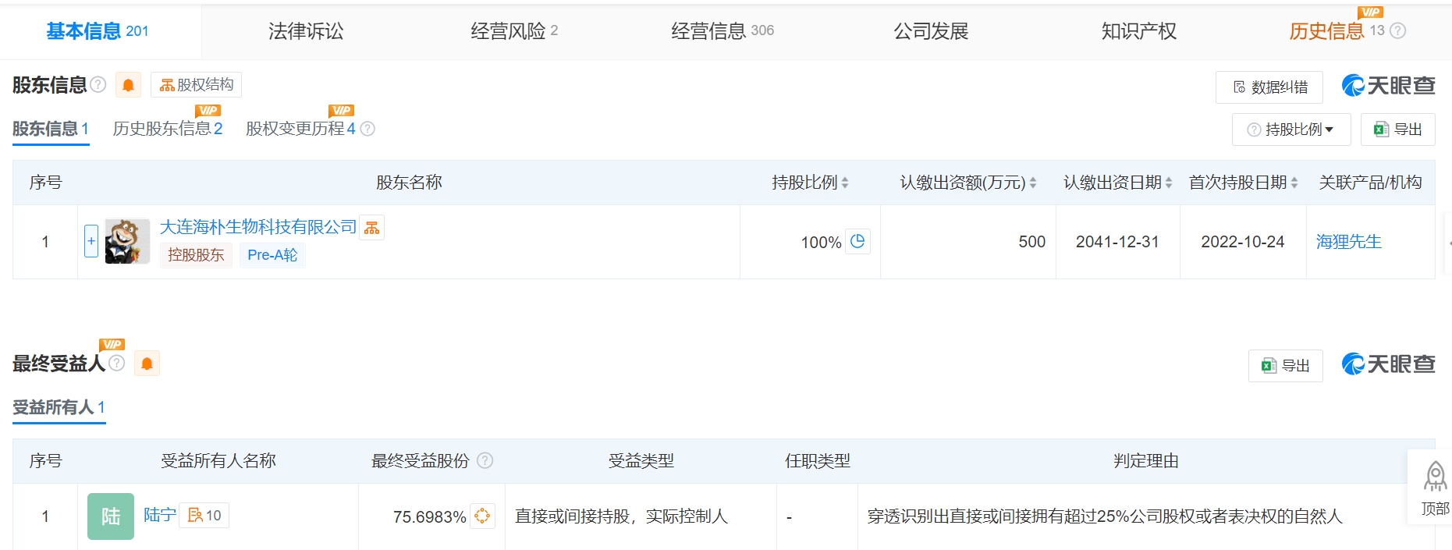Click the shareholder company logo thumbnail

[127, 241]
